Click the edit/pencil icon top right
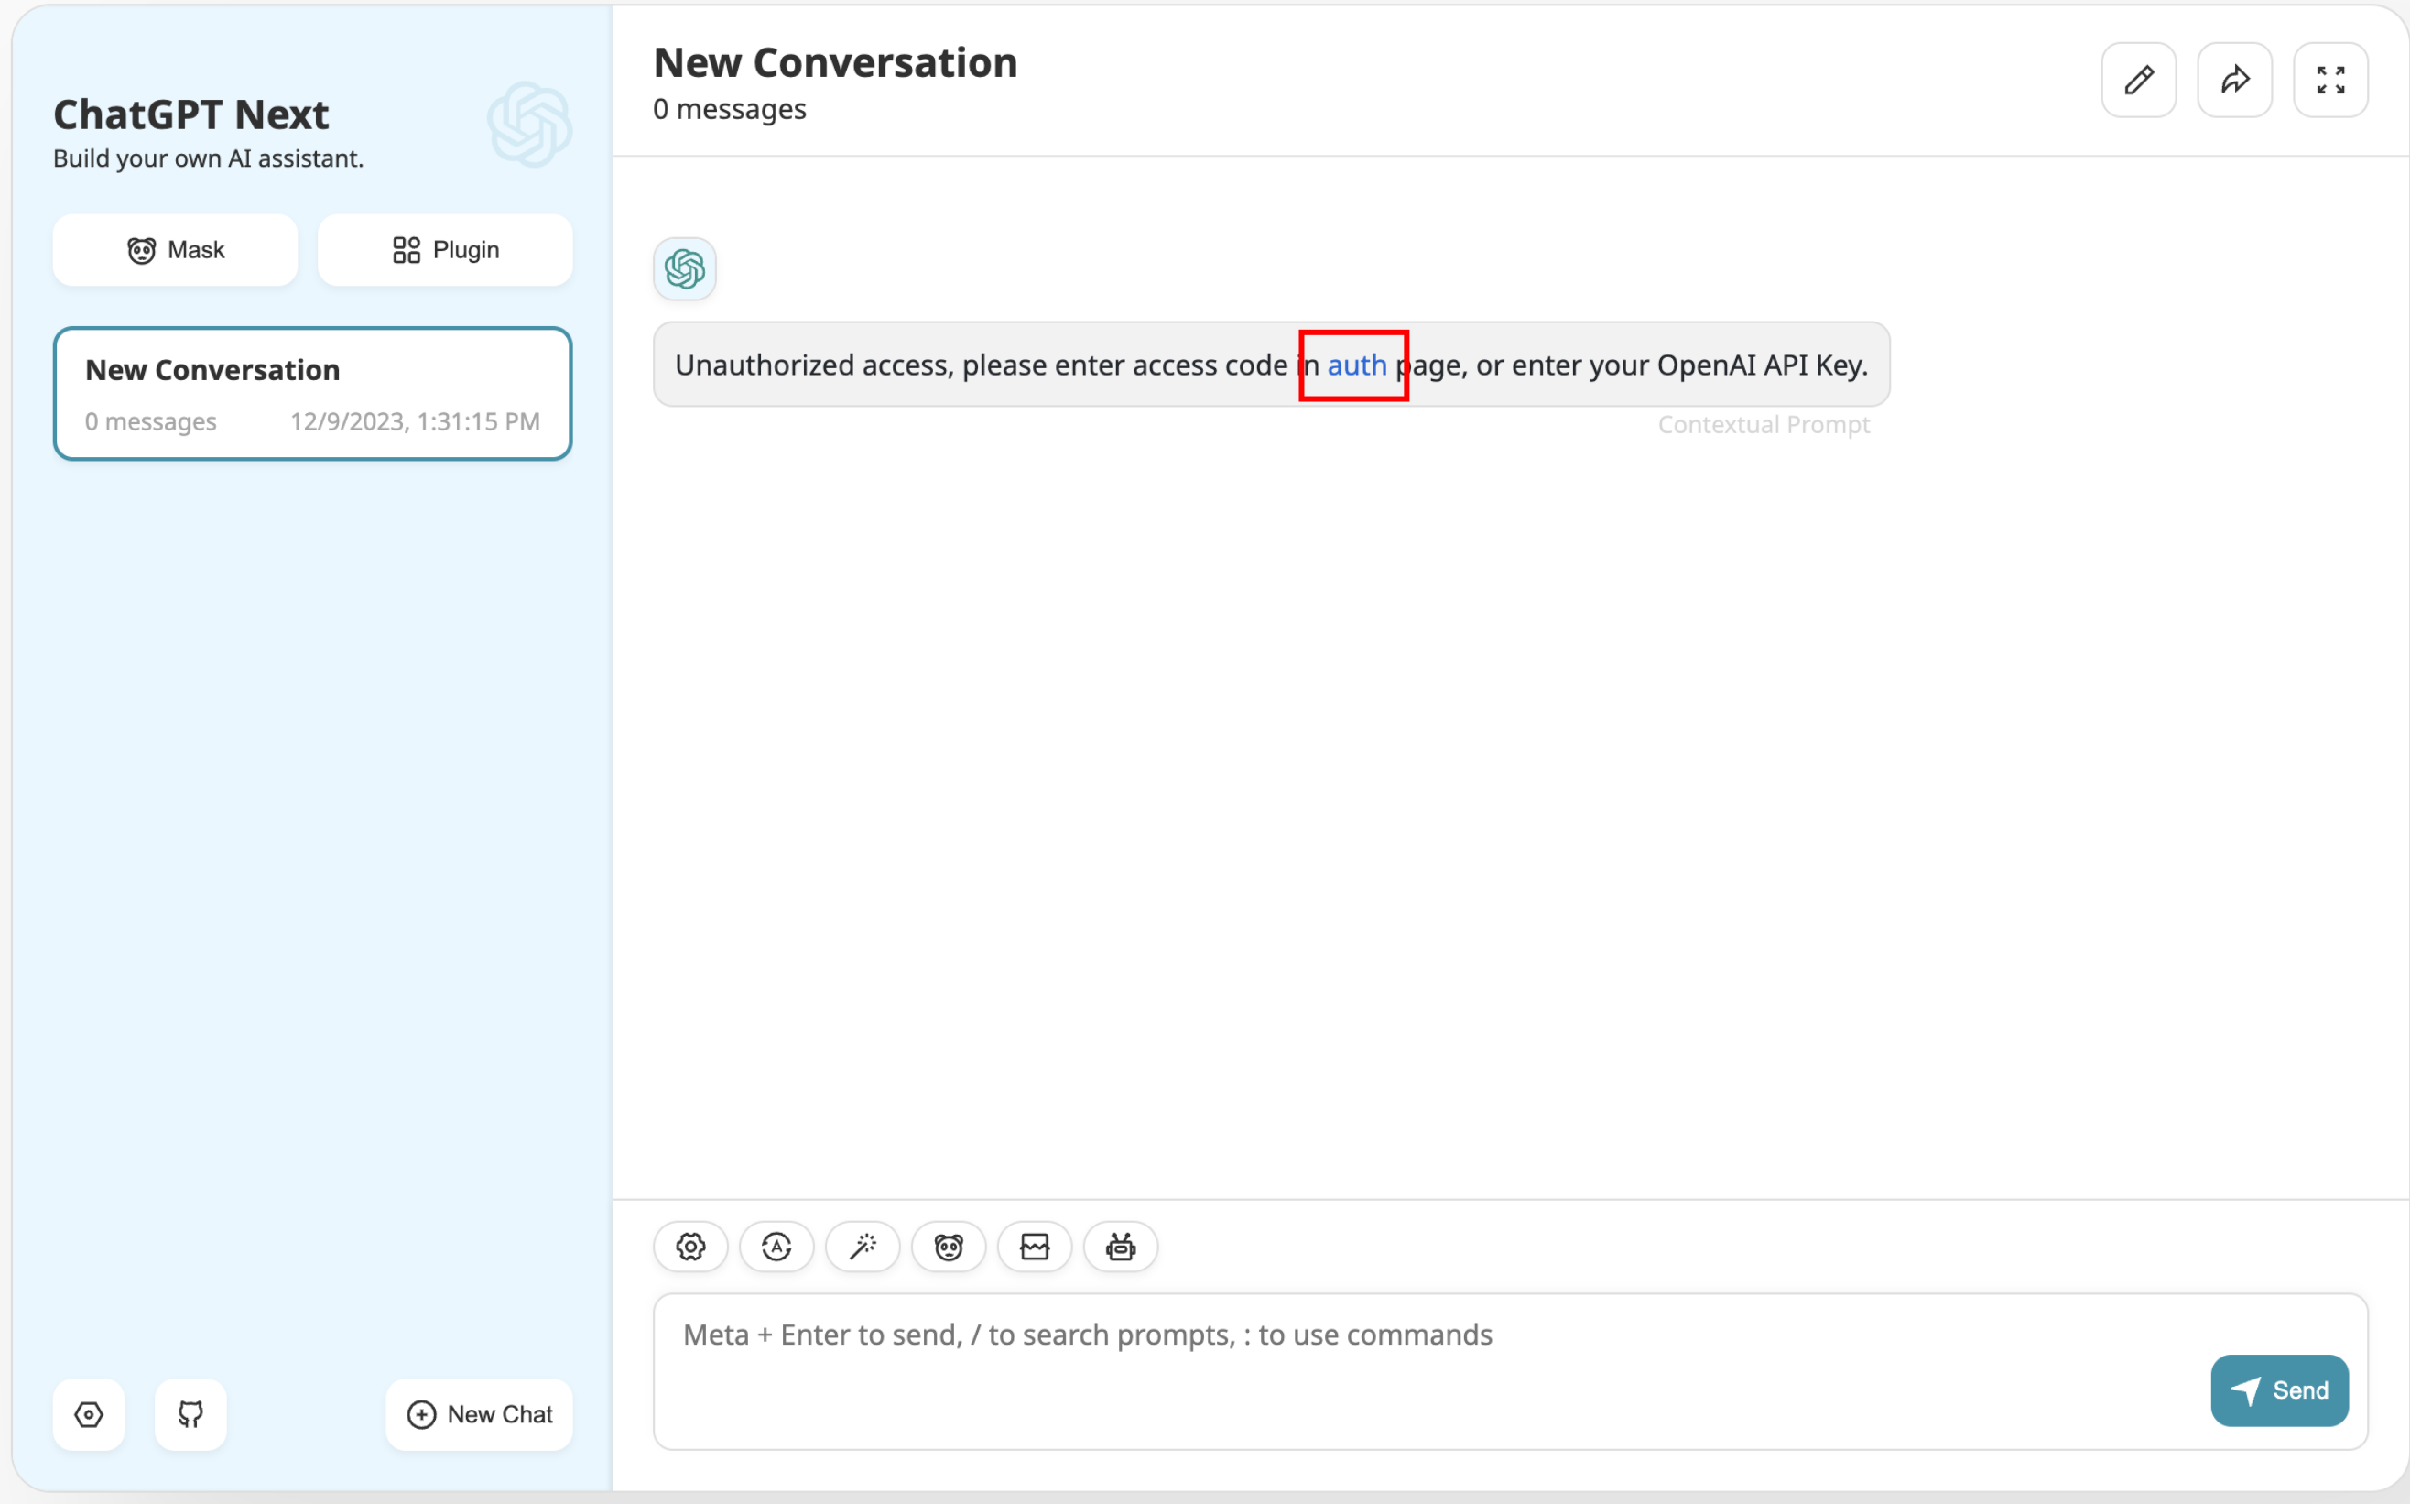This screenshot has width=2410, height=1504. [x=2138, y=82]
